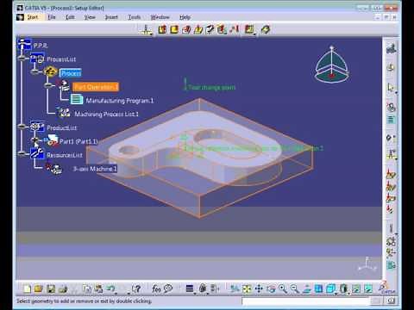Select ProductList in the tree

tap(62, 127)
